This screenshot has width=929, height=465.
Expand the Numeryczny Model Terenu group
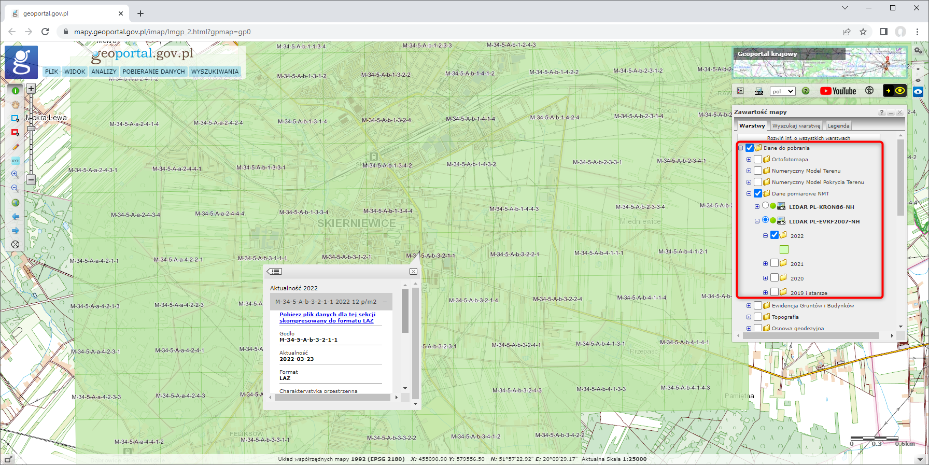point(749,171)
